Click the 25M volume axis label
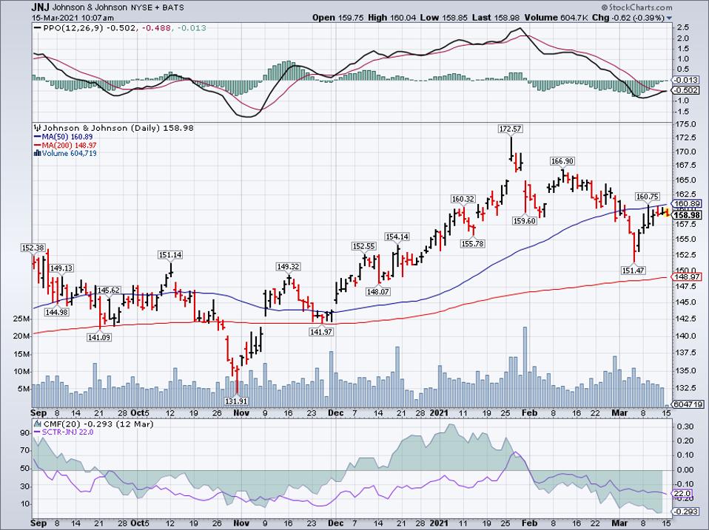 (21, 319)
